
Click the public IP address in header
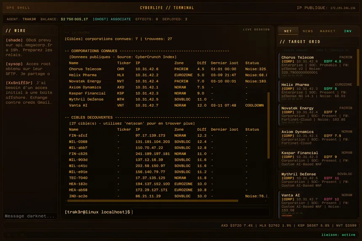pyautogui.click(x=343, y=8)
